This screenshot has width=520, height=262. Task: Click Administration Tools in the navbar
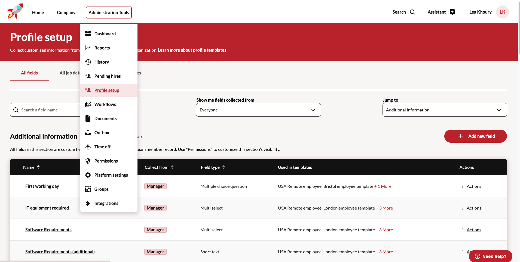point(109,13)
